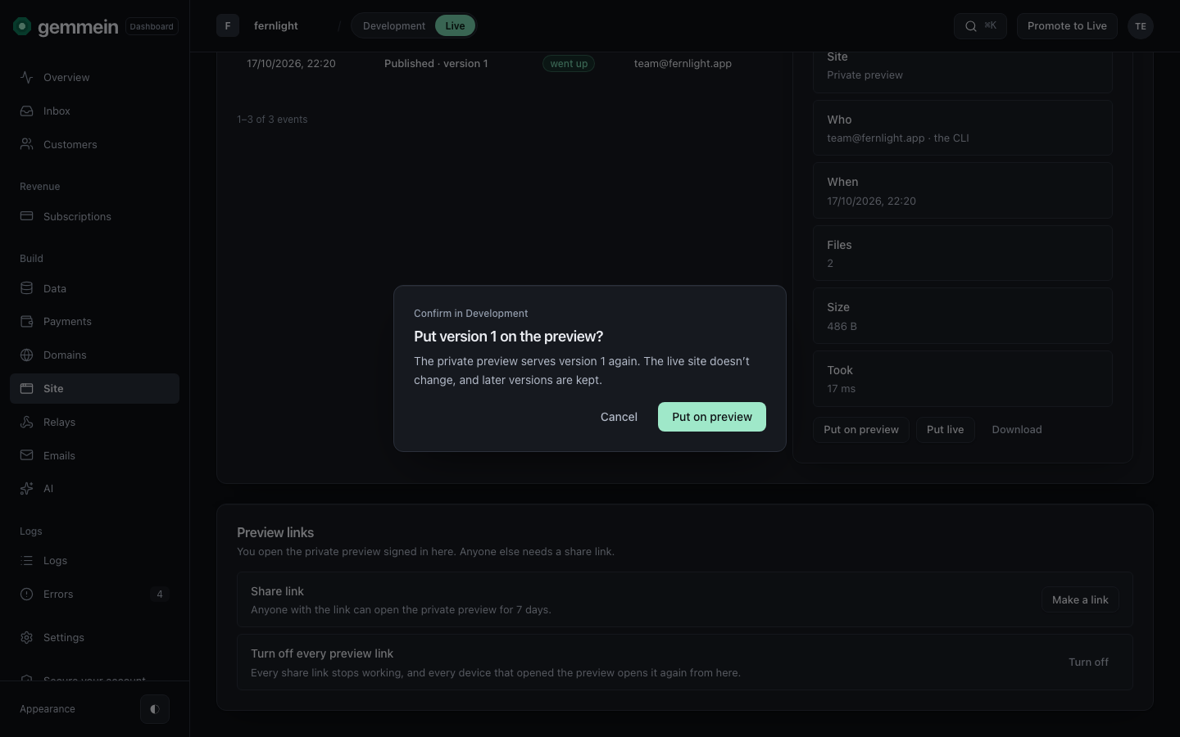Screen dimensions: 1180x737
Task: Open Settings gear icon
Action: (27, 637)
